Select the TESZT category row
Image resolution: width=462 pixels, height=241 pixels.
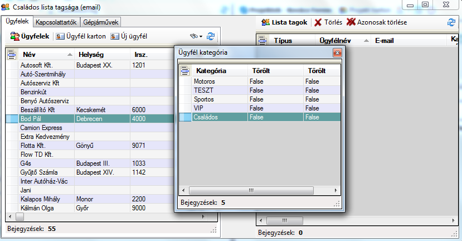point(260,90)
